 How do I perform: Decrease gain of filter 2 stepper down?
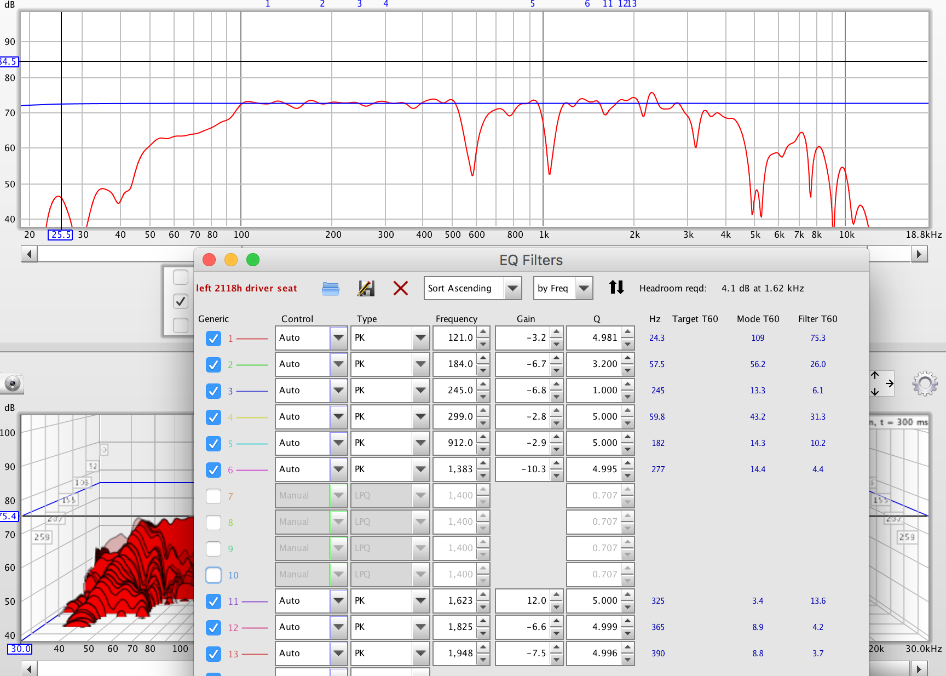tap(556, 370)
